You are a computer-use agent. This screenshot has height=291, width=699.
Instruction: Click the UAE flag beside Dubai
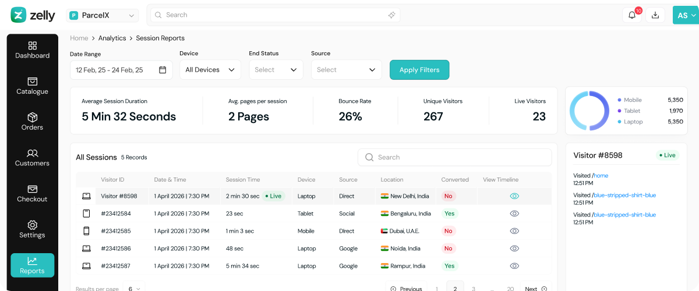point(384,231)
